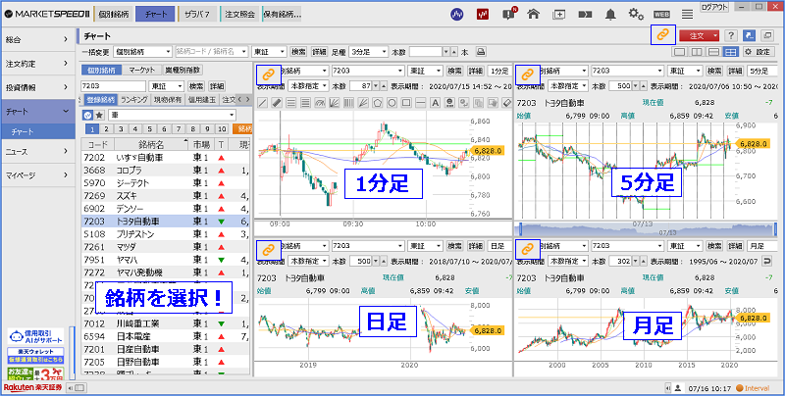This screenshot has height=396, width=785.
Task: Click the star favorites icon in list panel
Action: 100,115
